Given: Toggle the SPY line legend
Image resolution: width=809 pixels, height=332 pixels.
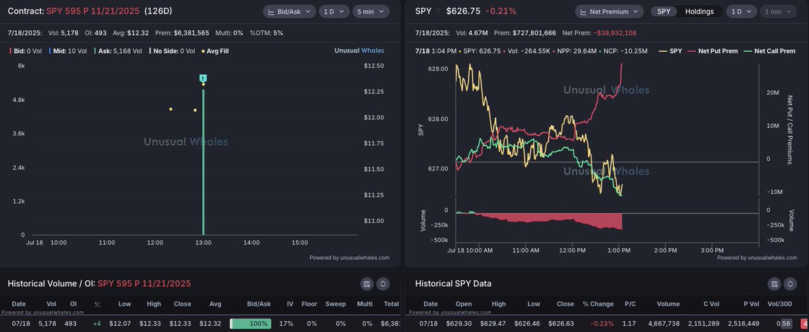Looking at the screenshot, I should (x=669, y=51).
